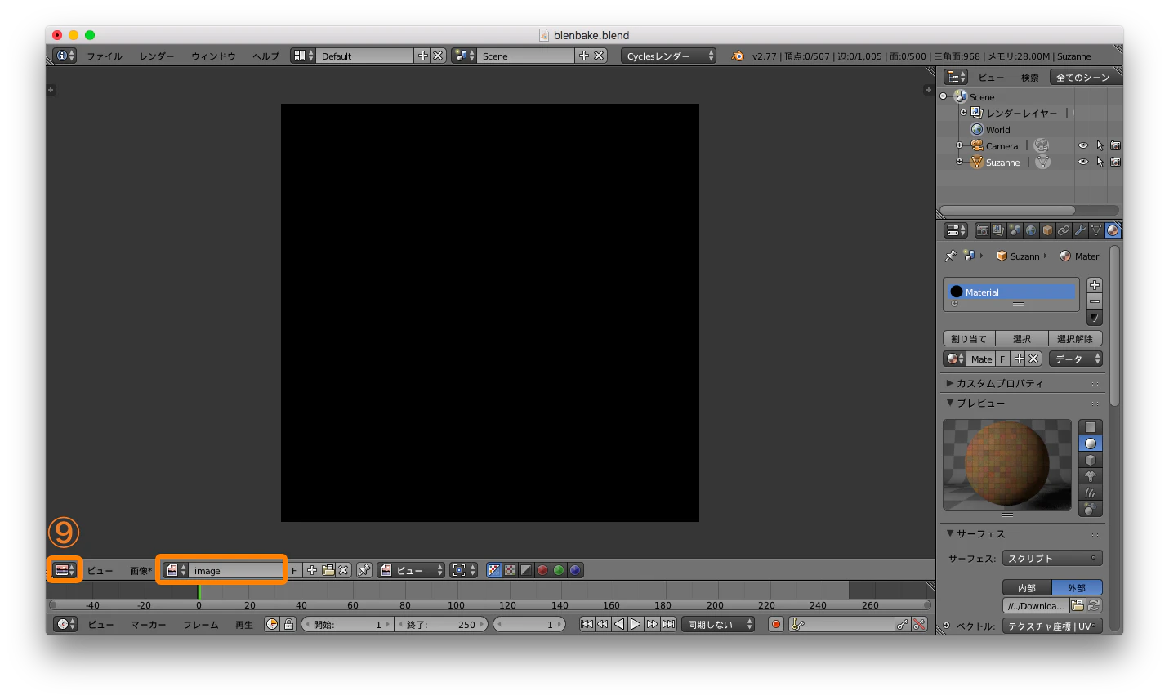The image size is (1169, 700).
Task: Open the ファイル menu
Action: click(x=105, y=56)
